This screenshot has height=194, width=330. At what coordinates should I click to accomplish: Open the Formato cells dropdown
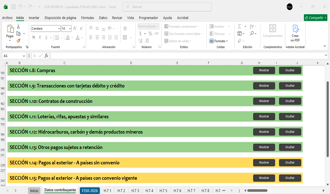pos(219,41)
